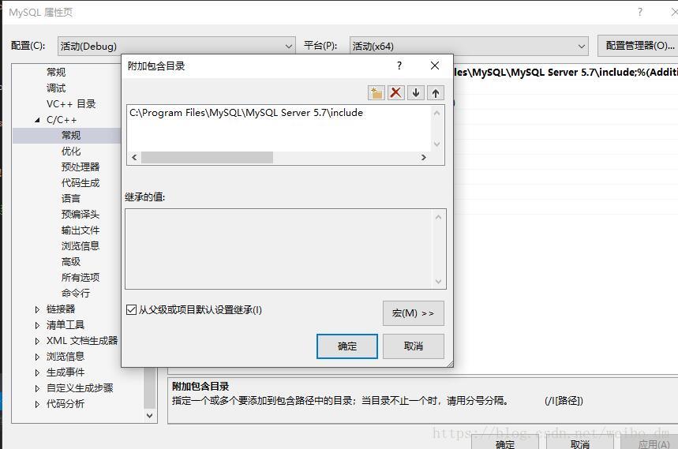678x449 pixels.
Task: Select VC++ 目录 in the property tree
Action: [x=71, y=103]
